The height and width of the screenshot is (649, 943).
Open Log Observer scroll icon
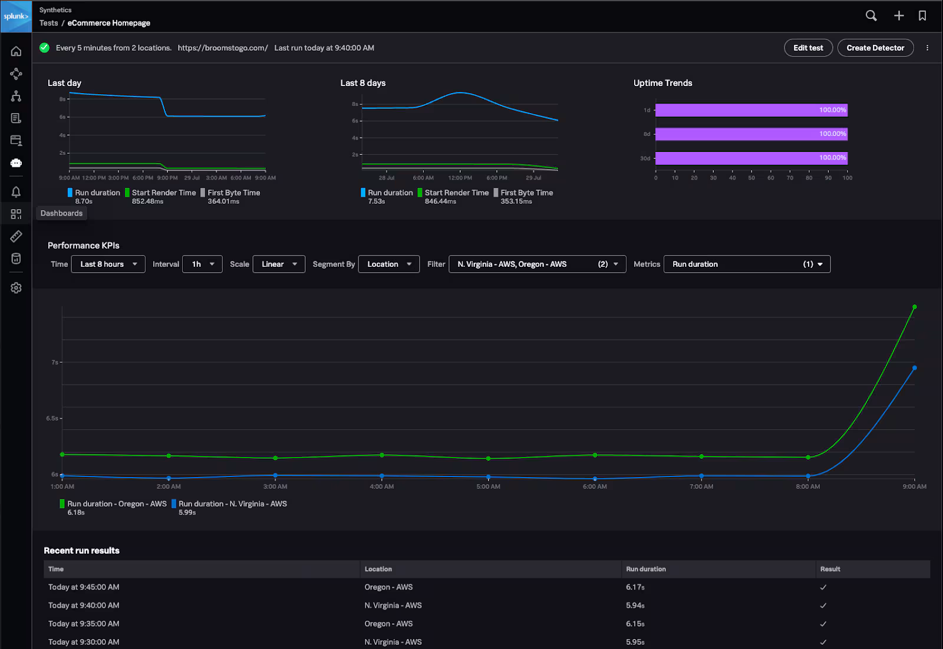click(16, 118)
